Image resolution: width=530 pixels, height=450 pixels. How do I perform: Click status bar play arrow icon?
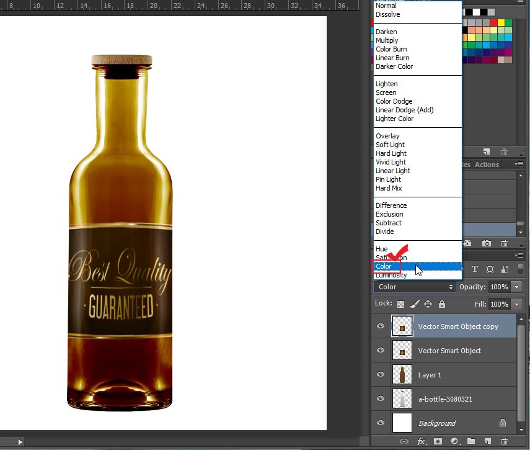[x=20, y=442]
